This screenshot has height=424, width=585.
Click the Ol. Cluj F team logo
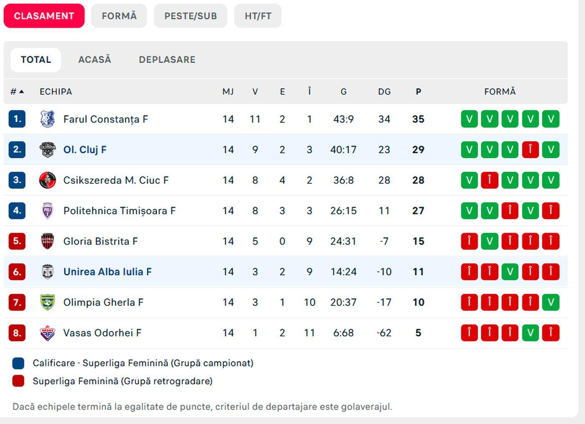click(47, 149)
